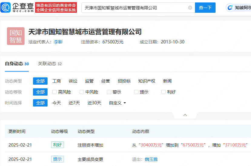The height and width of the screenshot is (166, 251).
Task: Filter dynamics by 诉讼 type
Action: 73,81
